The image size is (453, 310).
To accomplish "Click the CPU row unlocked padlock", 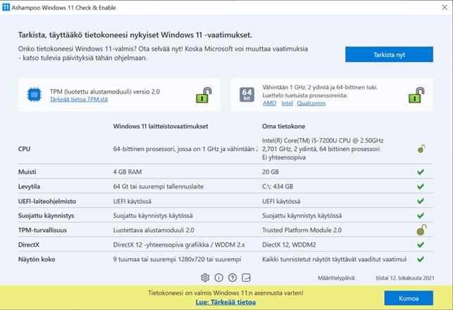I will 421,149.
